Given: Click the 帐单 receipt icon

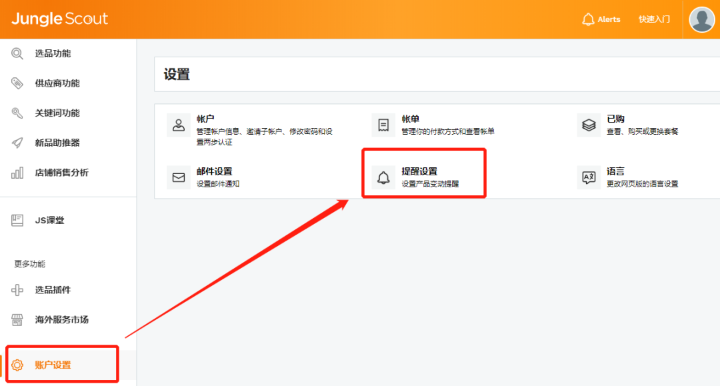Looking at the screenshot, I should coord(383,125).
